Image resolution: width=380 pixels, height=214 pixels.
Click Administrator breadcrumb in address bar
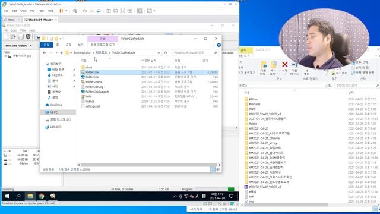click(x=82, y=53)
